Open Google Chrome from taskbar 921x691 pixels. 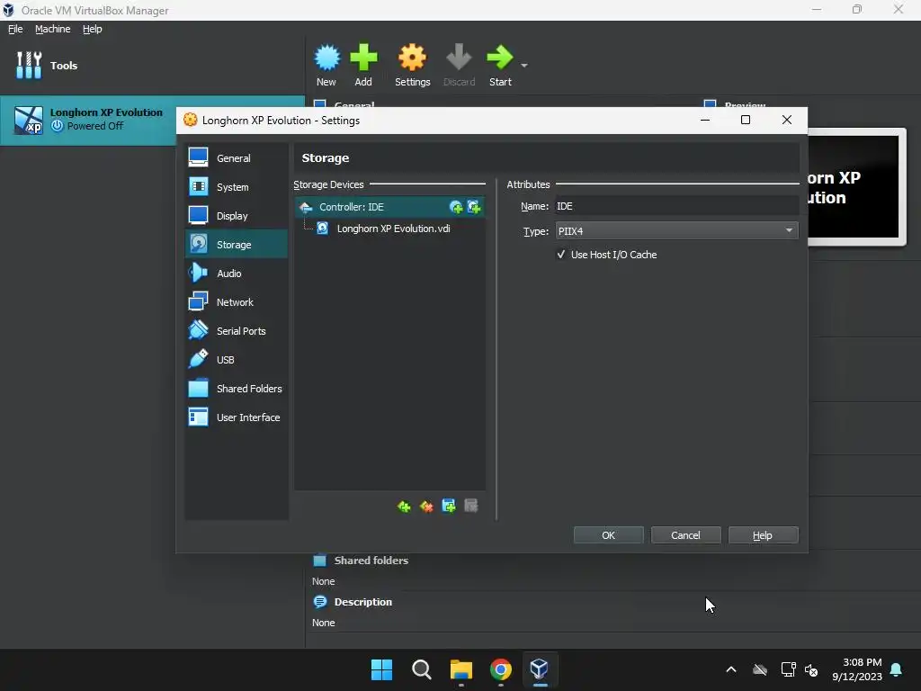pyautogui.click(x=500, y=669)
